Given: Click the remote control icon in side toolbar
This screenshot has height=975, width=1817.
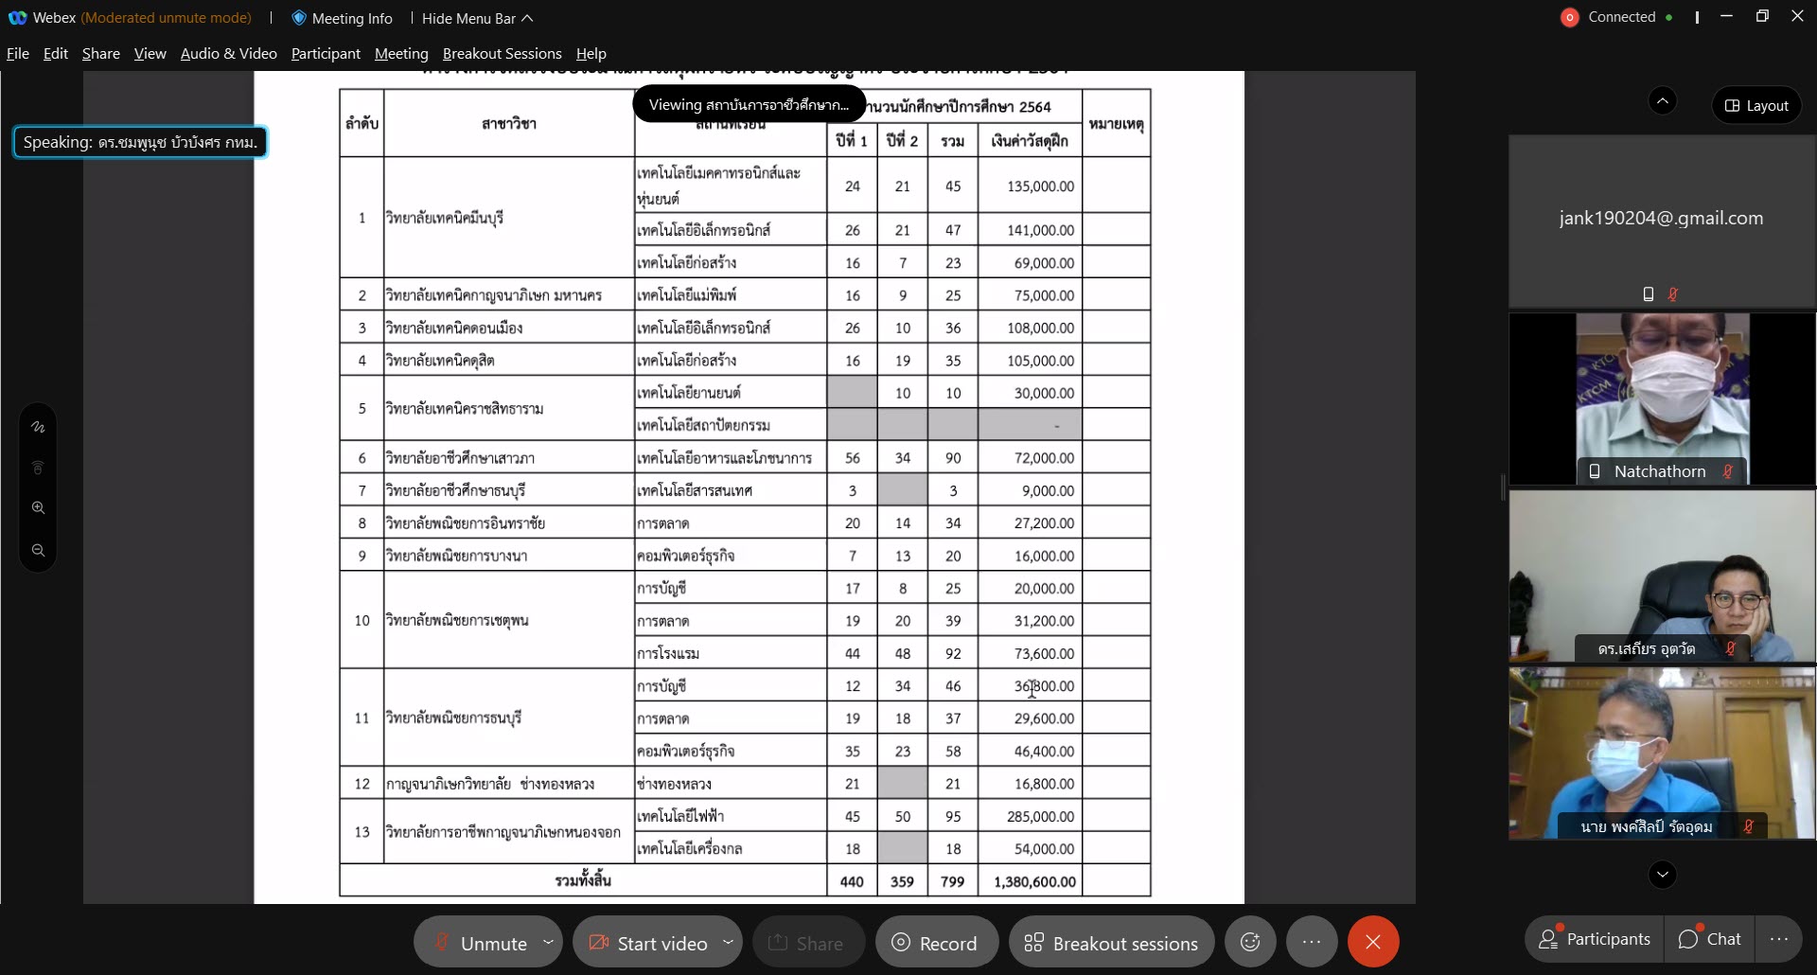Looking at the screenshot, I should [x=38, y=468].
